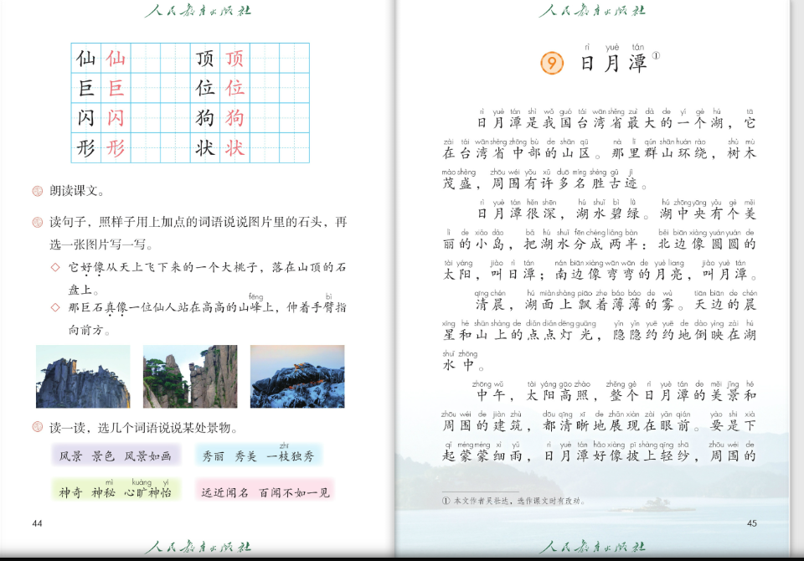Click the red tracing character 仙
This screenshot has height=561, width=804.
(x=116, y=59)
